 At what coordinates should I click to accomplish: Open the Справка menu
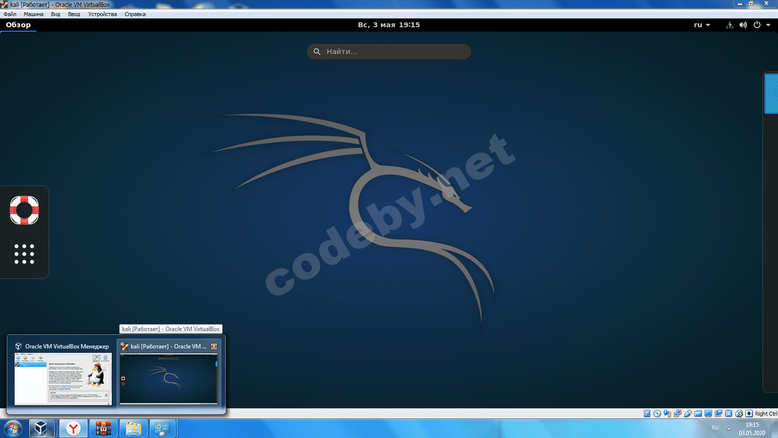pyautogui.click(x=135, y=14)
